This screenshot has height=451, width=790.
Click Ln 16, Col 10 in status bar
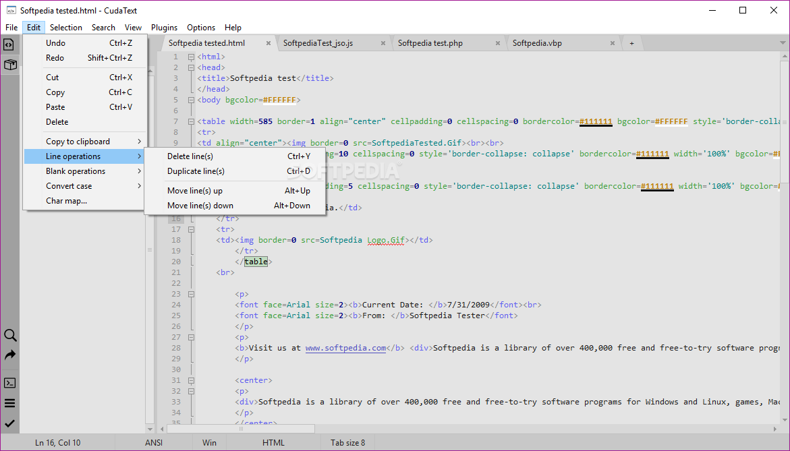click(57, 443)
